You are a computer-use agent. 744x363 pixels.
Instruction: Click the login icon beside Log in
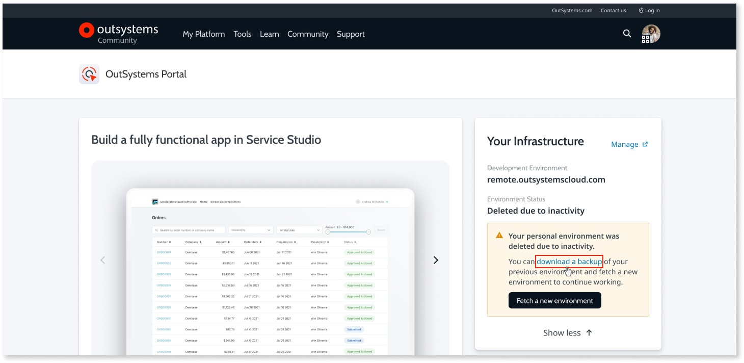(x=641, y=10)
